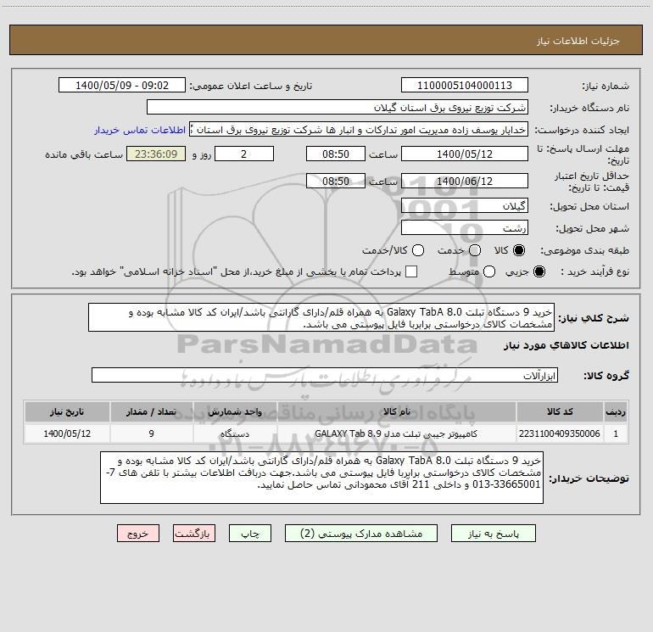The width and height of the screenshot is (653, 632).
Task: Click product code 2231100409350006 cell
Action: pos(560,433)
